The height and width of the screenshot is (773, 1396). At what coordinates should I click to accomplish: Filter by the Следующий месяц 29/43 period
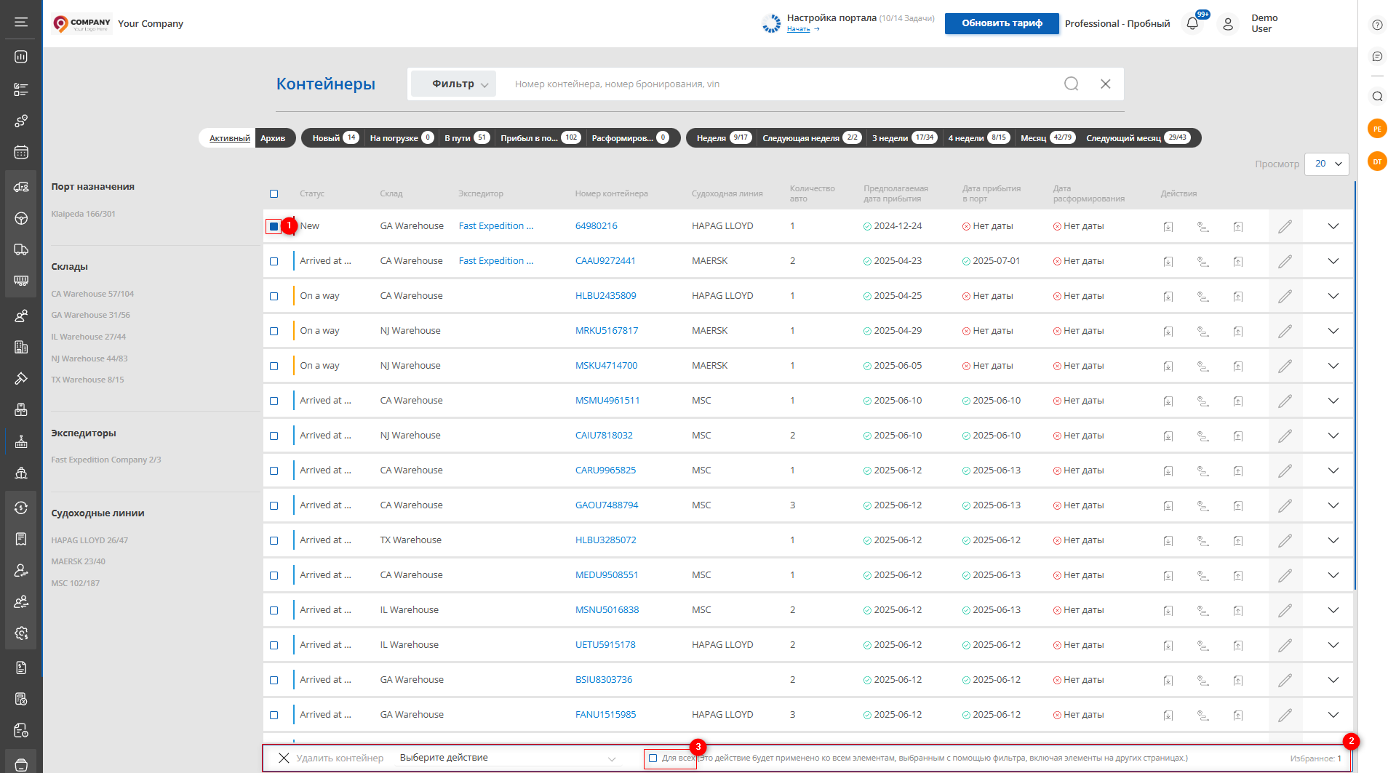[1138, 138]
